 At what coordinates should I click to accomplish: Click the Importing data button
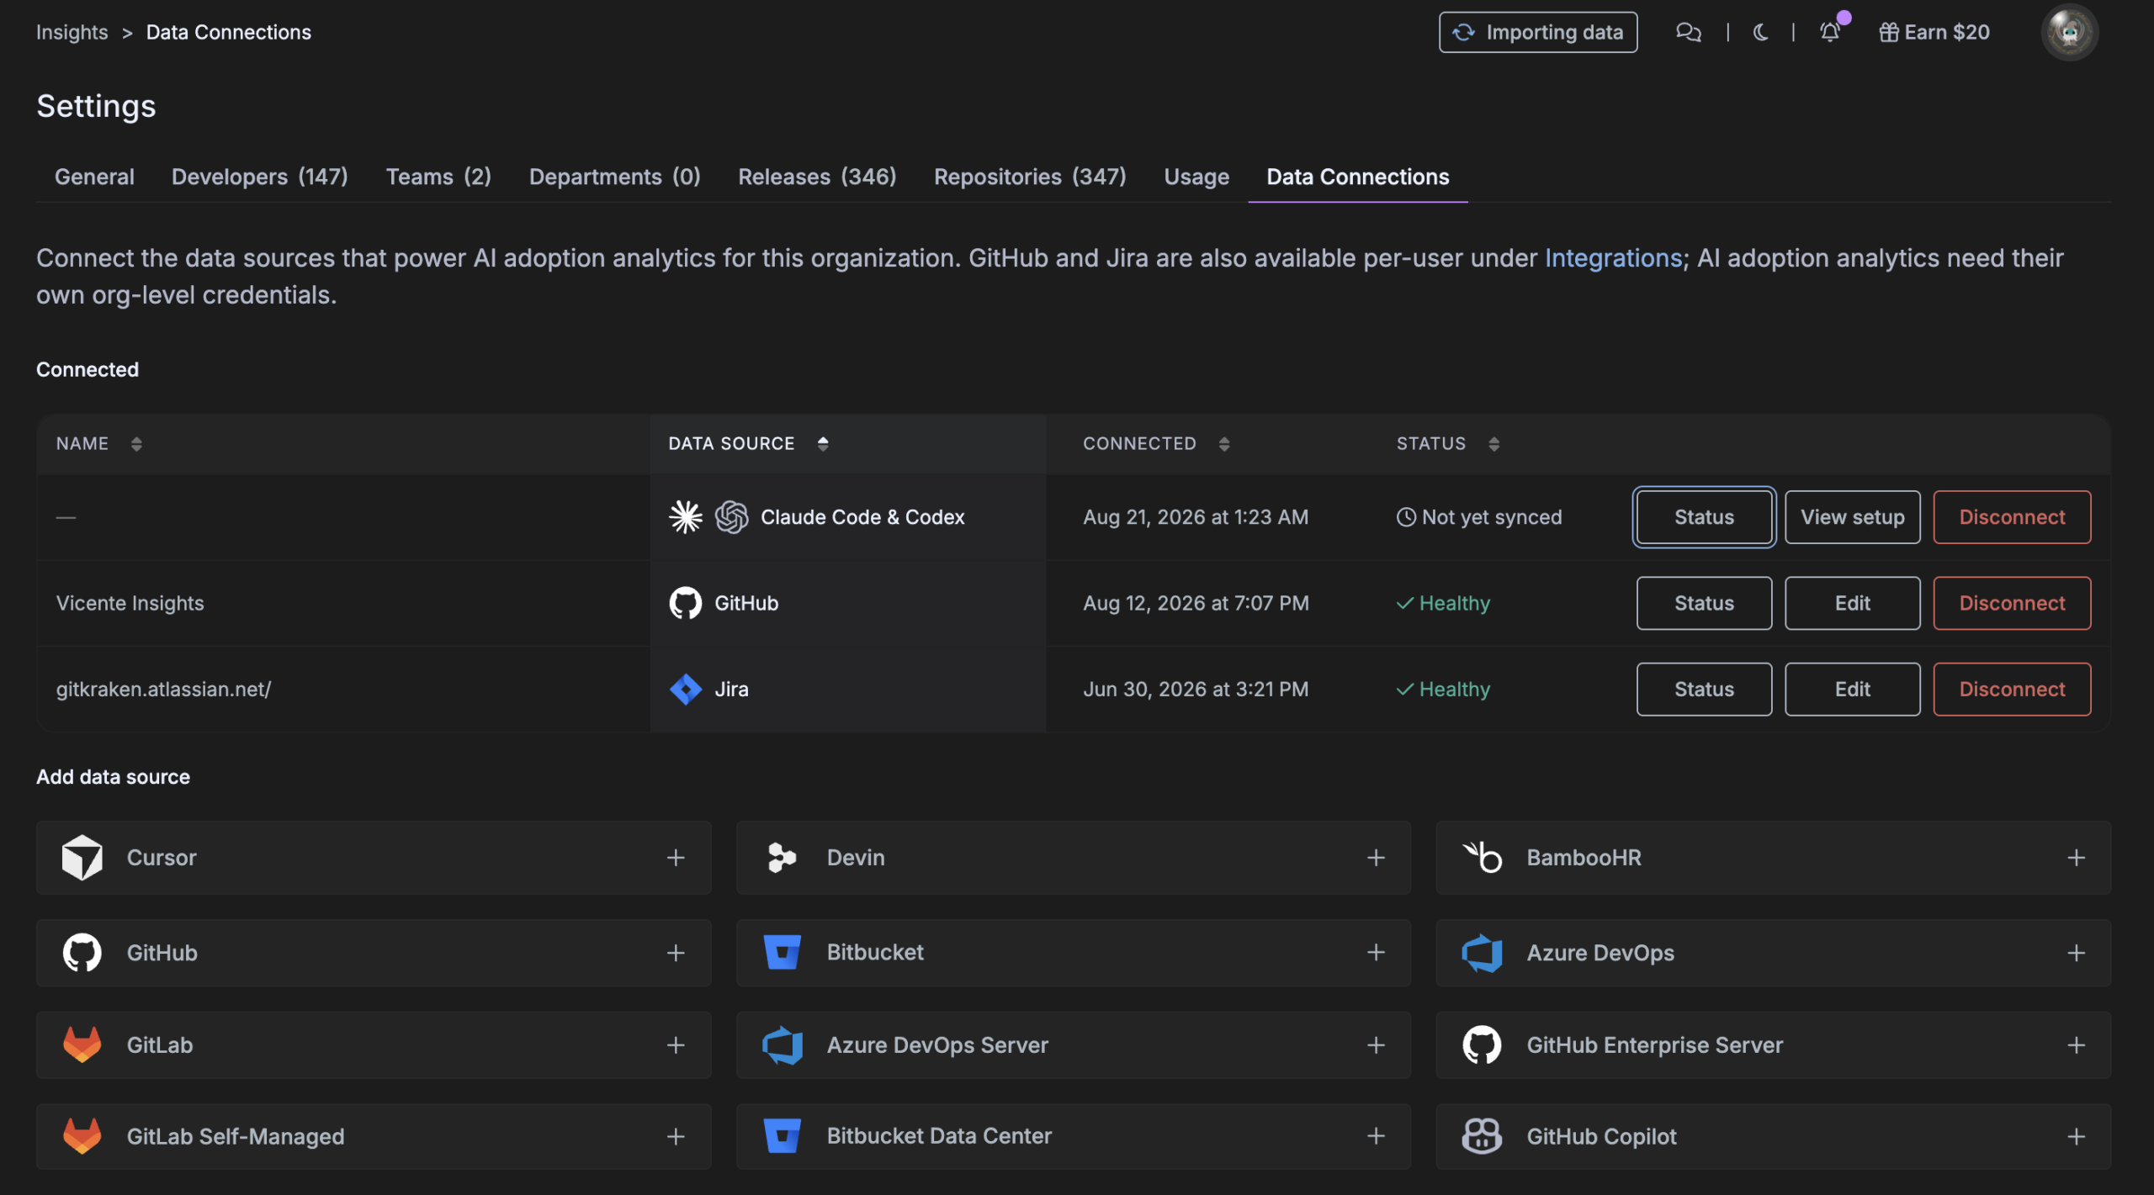(1537, 32)
